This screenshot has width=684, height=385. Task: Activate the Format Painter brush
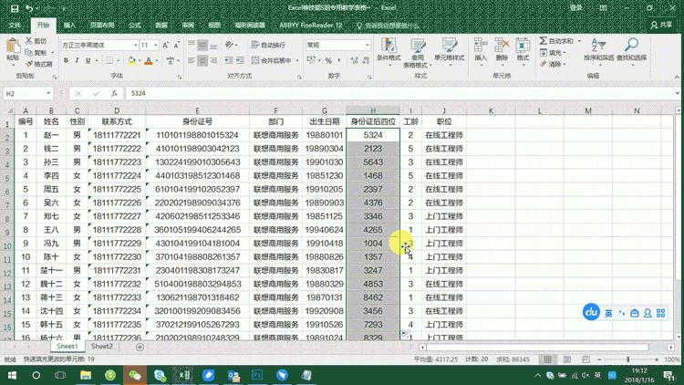tap(38, 64)
